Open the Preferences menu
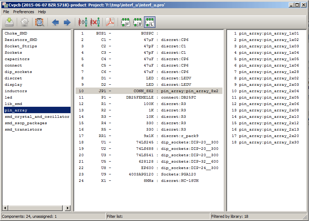Viewport: 309px width, 221px height. click(x=24, y=12)
